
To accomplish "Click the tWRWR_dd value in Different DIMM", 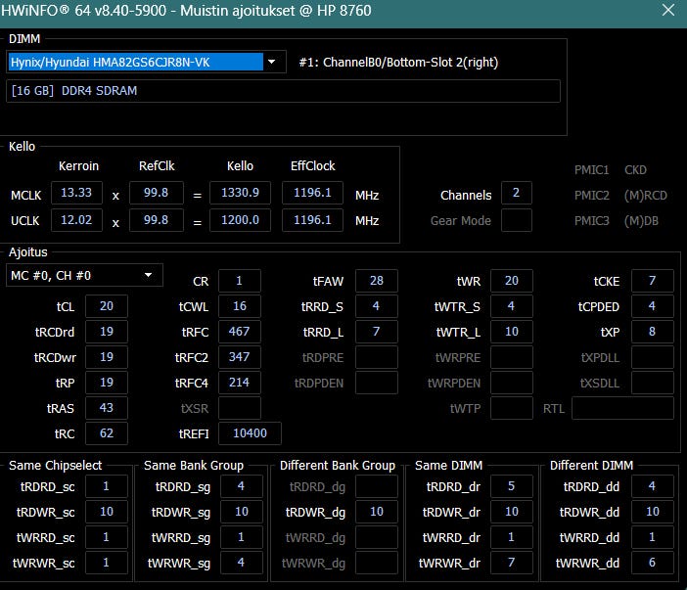I will tap(652, 563).
